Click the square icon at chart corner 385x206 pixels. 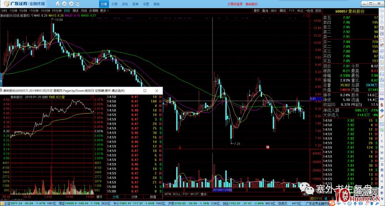click(308, 16)
